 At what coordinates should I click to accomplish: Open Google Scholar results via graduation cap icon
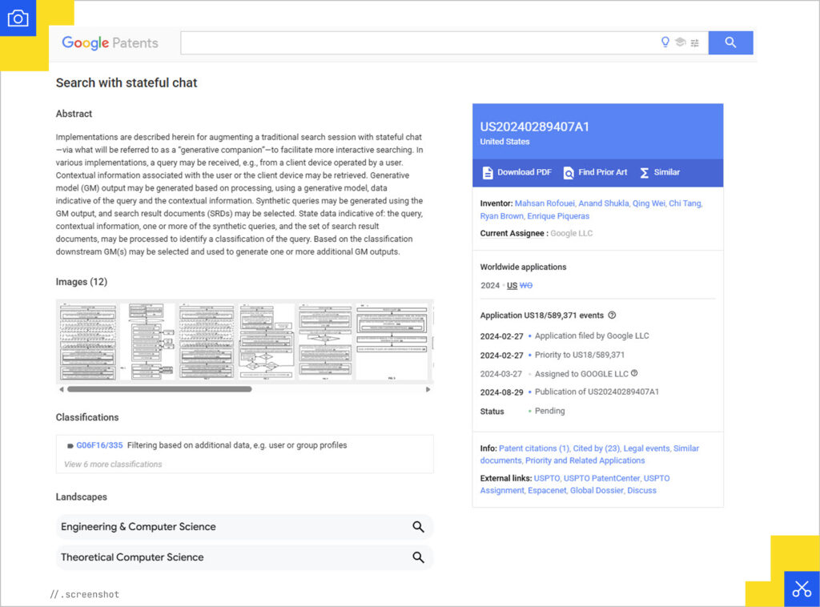(679, 42)
